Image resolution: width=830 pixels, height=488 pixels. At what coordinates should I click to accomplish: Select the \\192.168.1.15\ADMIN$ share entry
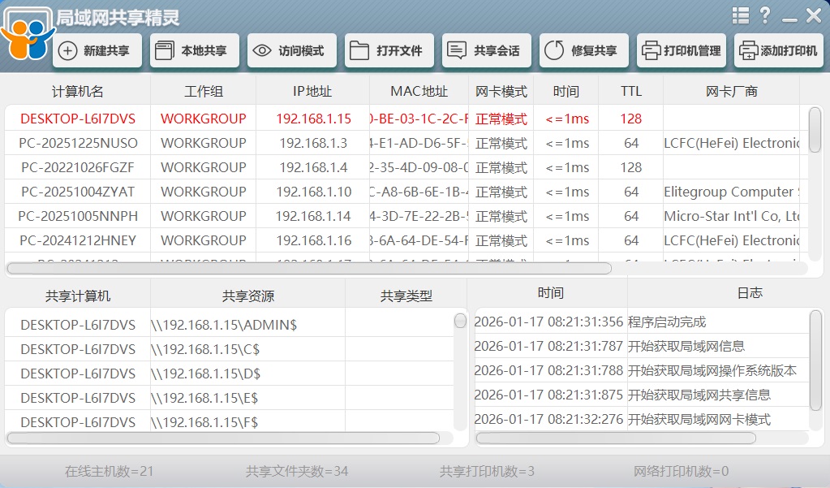click(224, 325)
